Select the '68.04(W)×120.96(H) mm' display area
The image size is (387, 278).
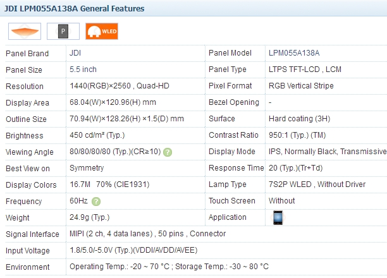coord(113,102)
